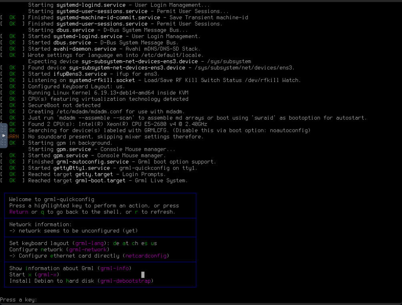This screenshot has height=305, width=402.
Task: Click 'SecureBoot not detected' line
Action: (x=64, y=106)
